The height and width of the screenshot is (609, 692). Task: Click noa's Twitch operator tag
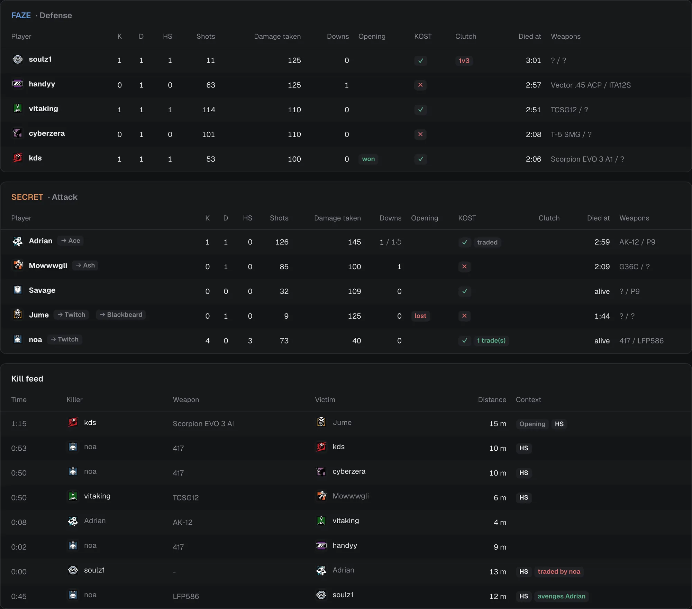pos(65,339)
